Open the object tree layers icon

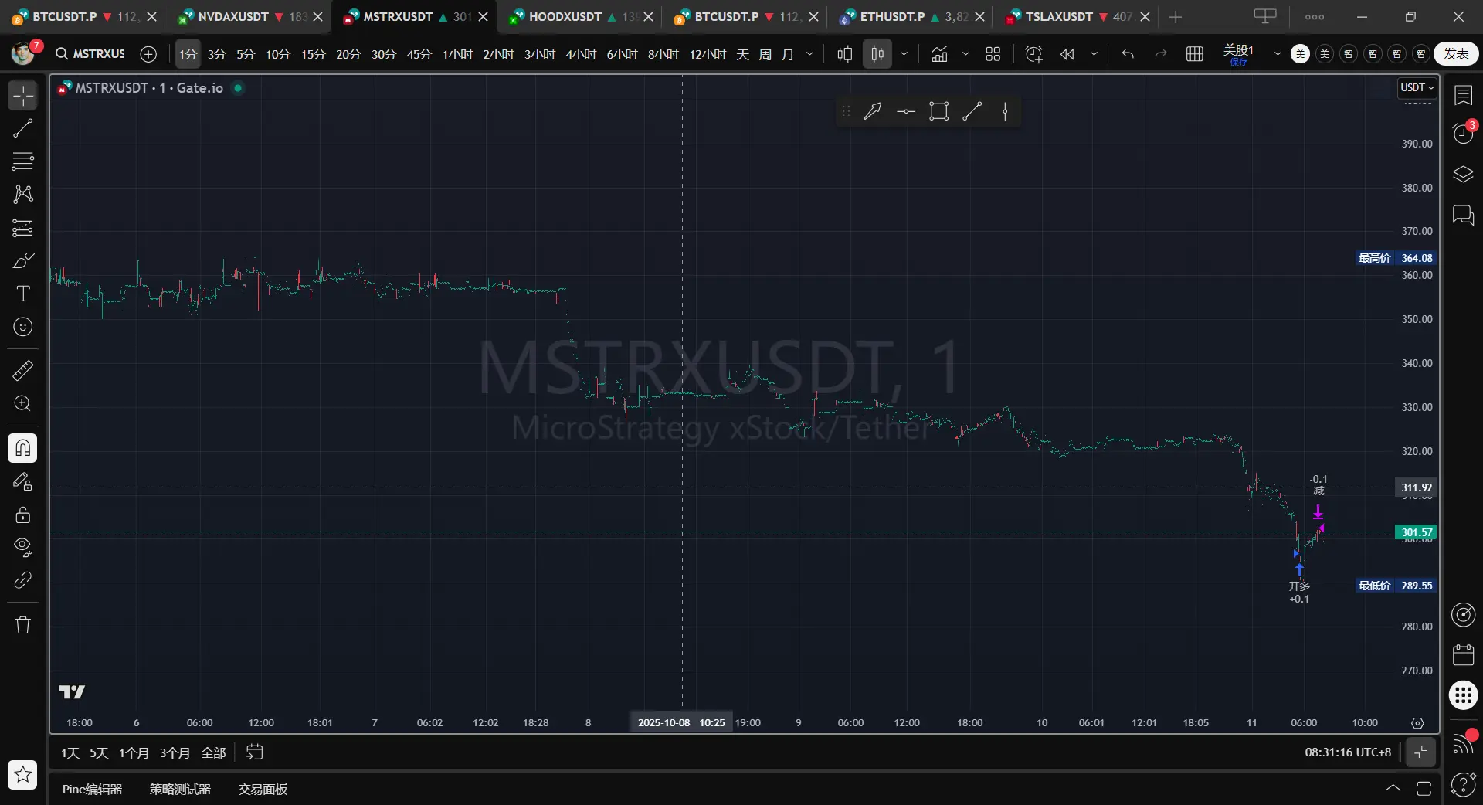click(1464, 174)
